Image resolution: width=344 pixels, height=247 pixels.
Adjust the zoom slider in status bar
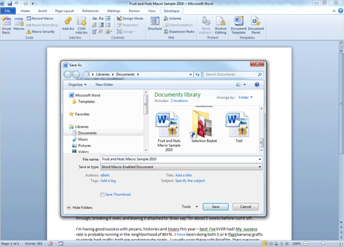click(323, 244)
